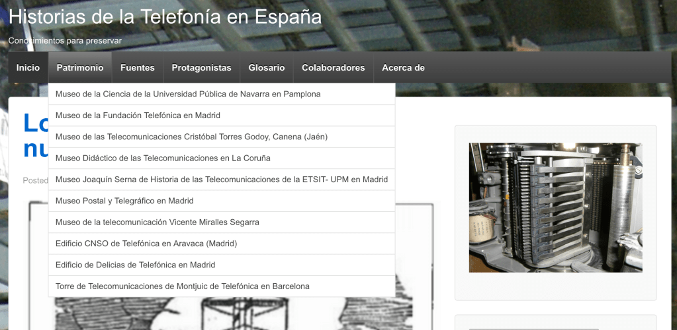Open the telephone switch equipment photo
677x330 pixels.
pyautogui.click(x=555, y=207)
